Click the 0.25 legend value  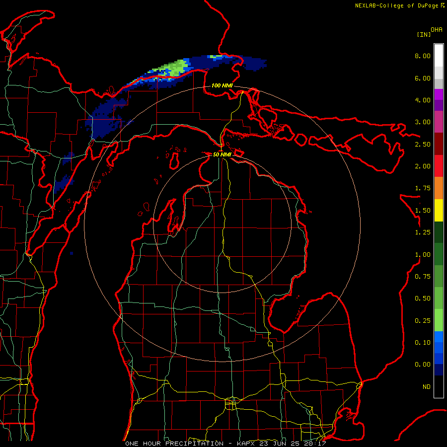point(423,321)
